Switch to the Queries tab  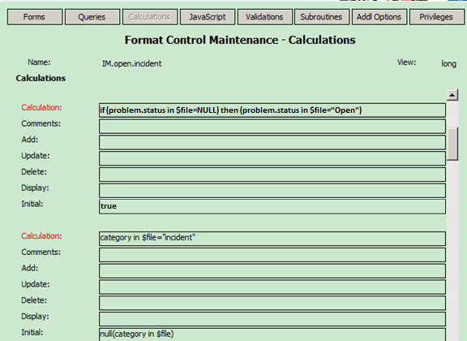[92, 17]
